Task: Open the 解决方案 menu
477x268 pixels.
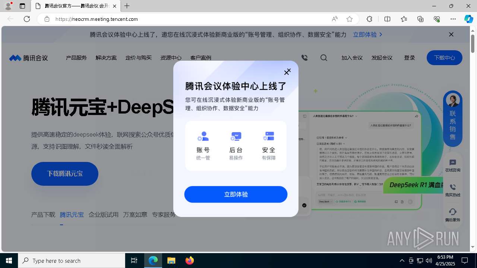Action: click(106, 58)
